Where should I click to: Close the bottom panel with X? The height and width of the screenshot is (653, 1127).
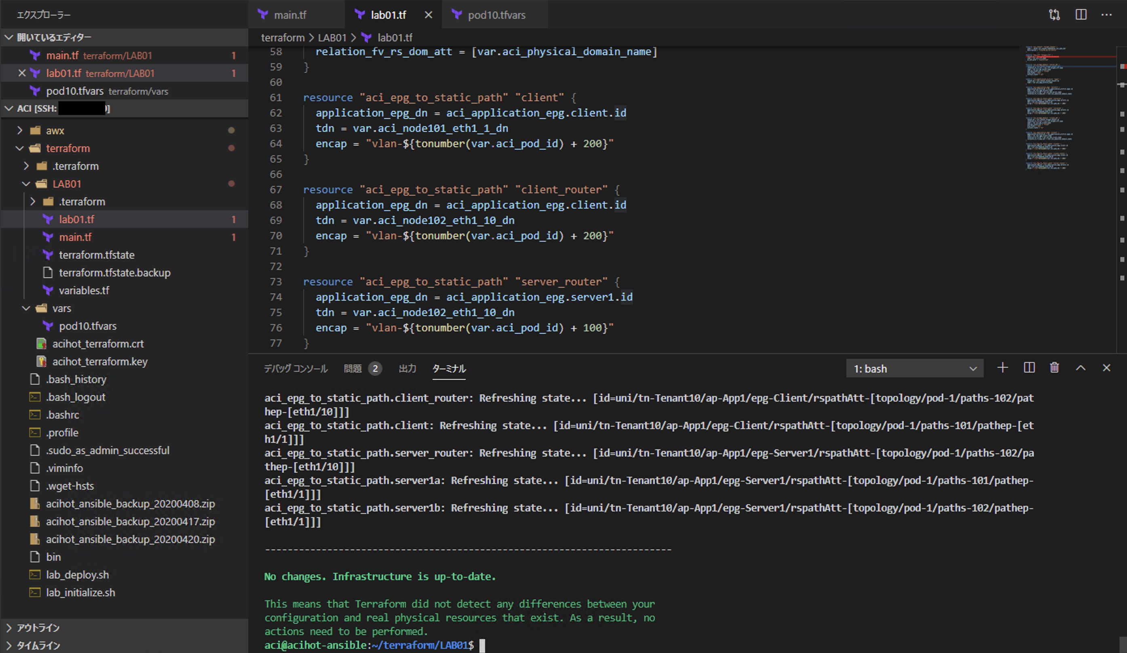tap(1106, 368)
